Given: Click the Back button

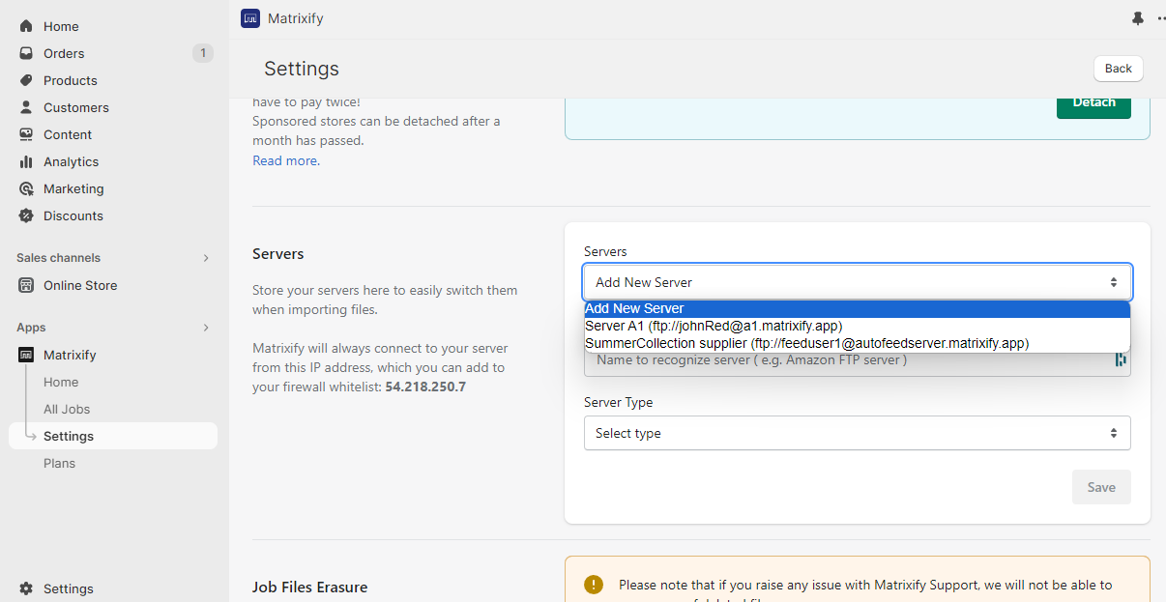Looking at the screenshot, I should 1118,69.
